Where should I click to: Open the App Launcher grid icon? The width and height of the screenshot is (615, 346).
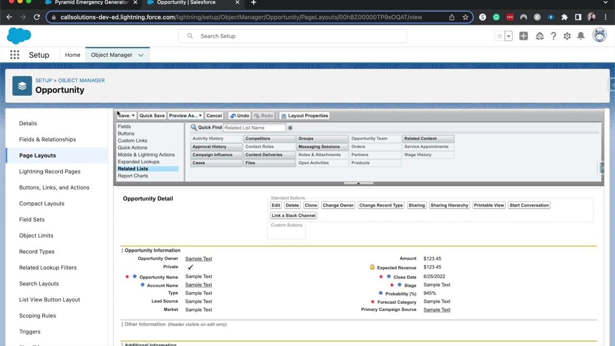click(14, 55)
